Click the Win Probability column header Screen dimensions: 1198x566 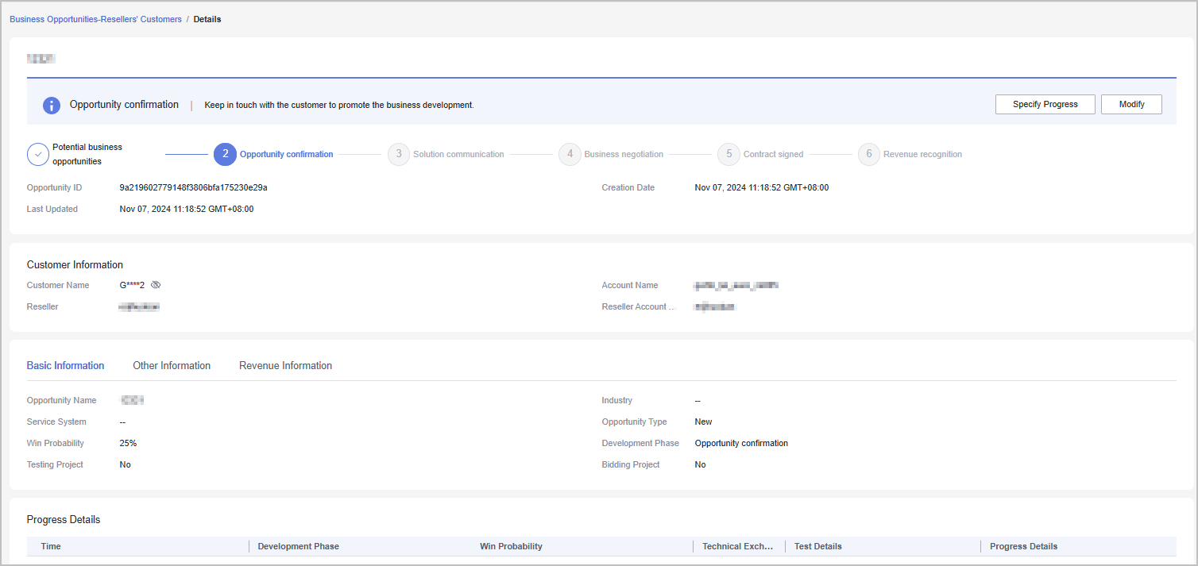511,546
